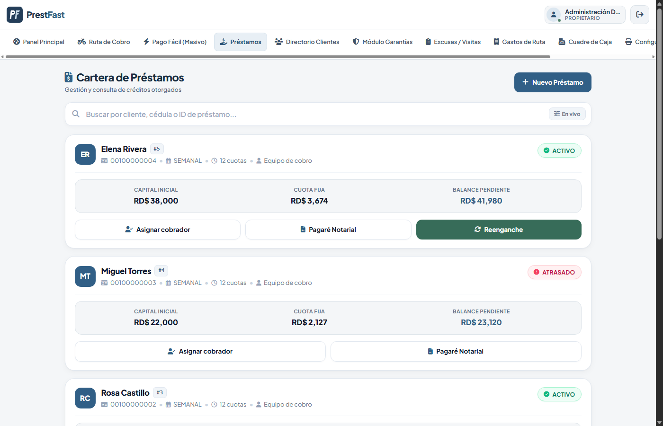Screen dimensions: 663x426
Task: Go to Gastos de Ruta tab
Action: pyautogui.click(x=519, y=42)
